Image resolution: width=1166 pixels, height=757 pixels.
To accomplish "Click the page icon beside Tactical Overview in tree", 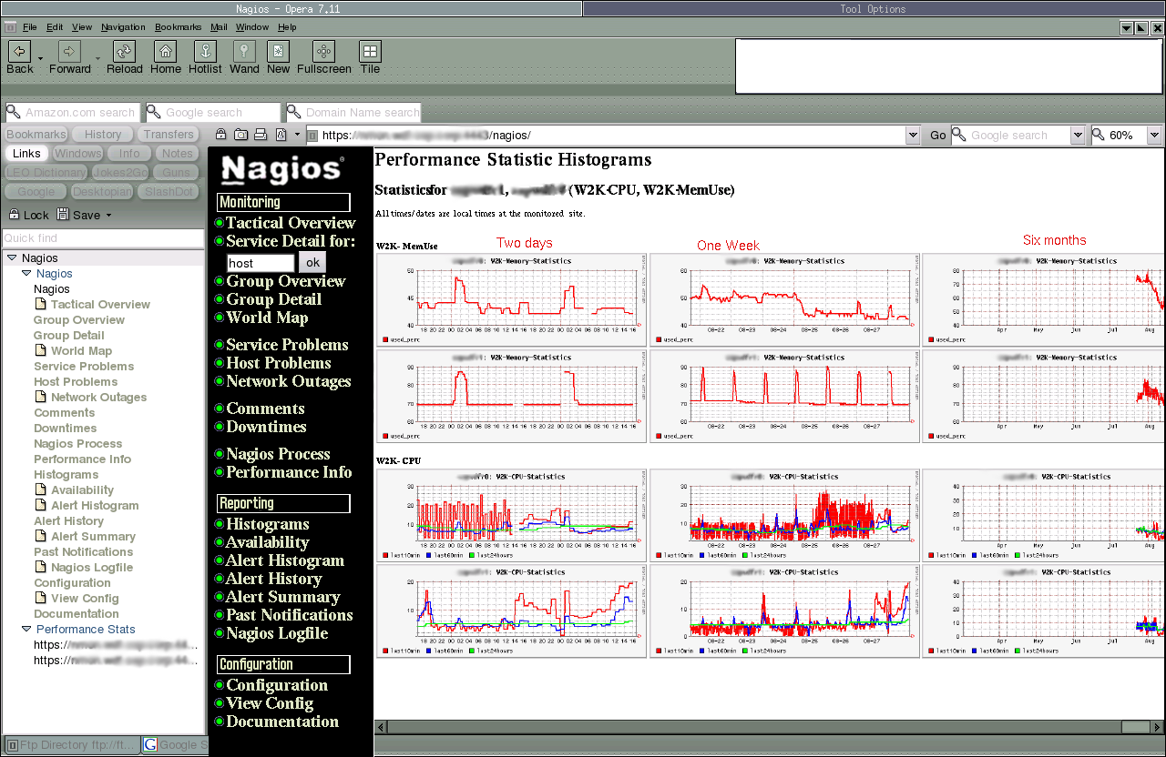I will (x=40, y=304).
